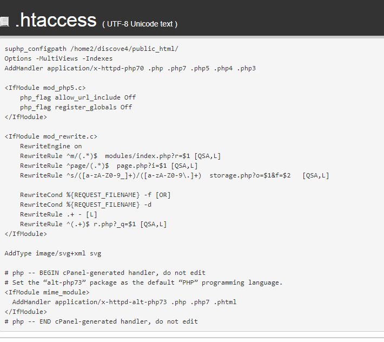Click the AddHandler application/x-httpd-php70 line
384x342 pixels.
coord(130,68)
